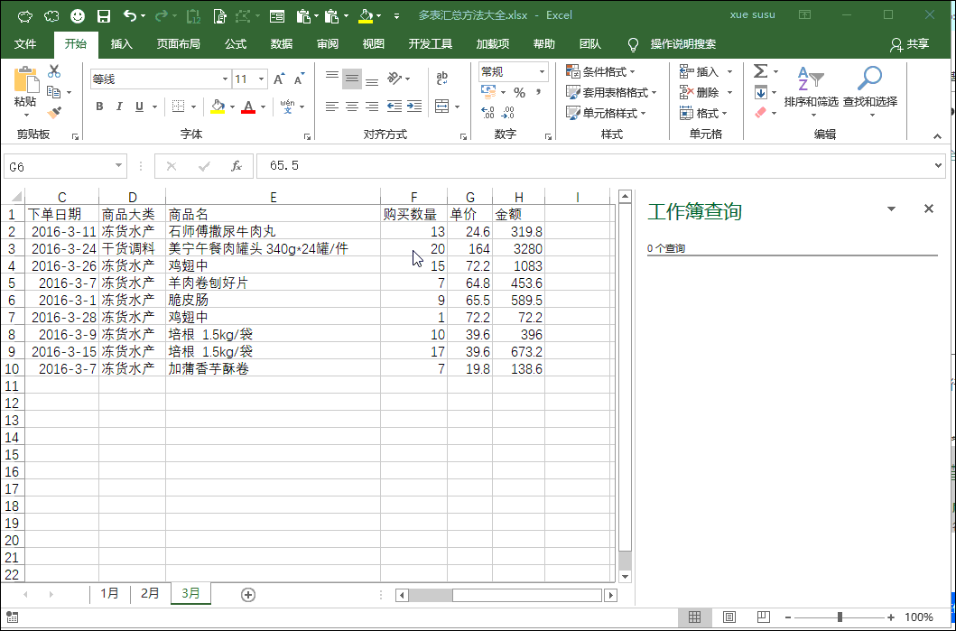
Task: Toggle Align Left
Action: (331, 107)
